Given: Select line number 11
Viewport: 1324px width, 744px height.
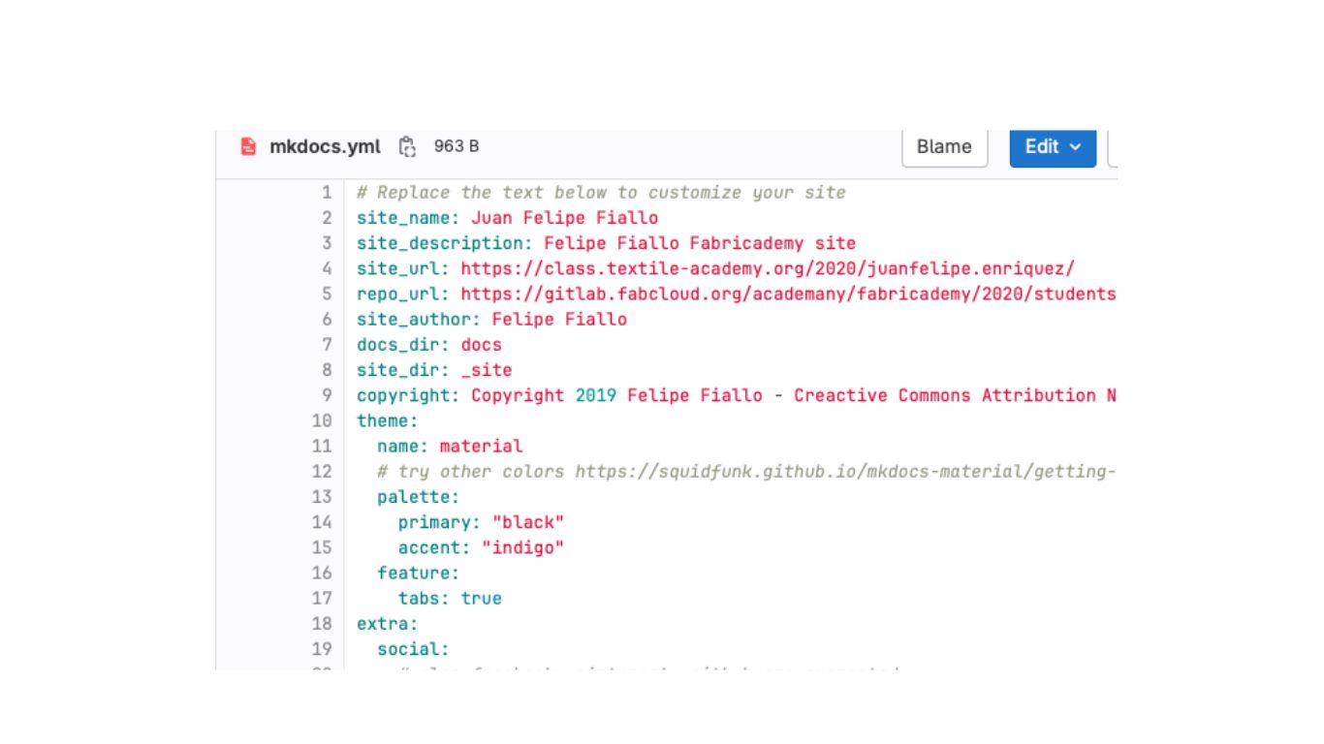Looking at the screenshot, I should point(322,447).
